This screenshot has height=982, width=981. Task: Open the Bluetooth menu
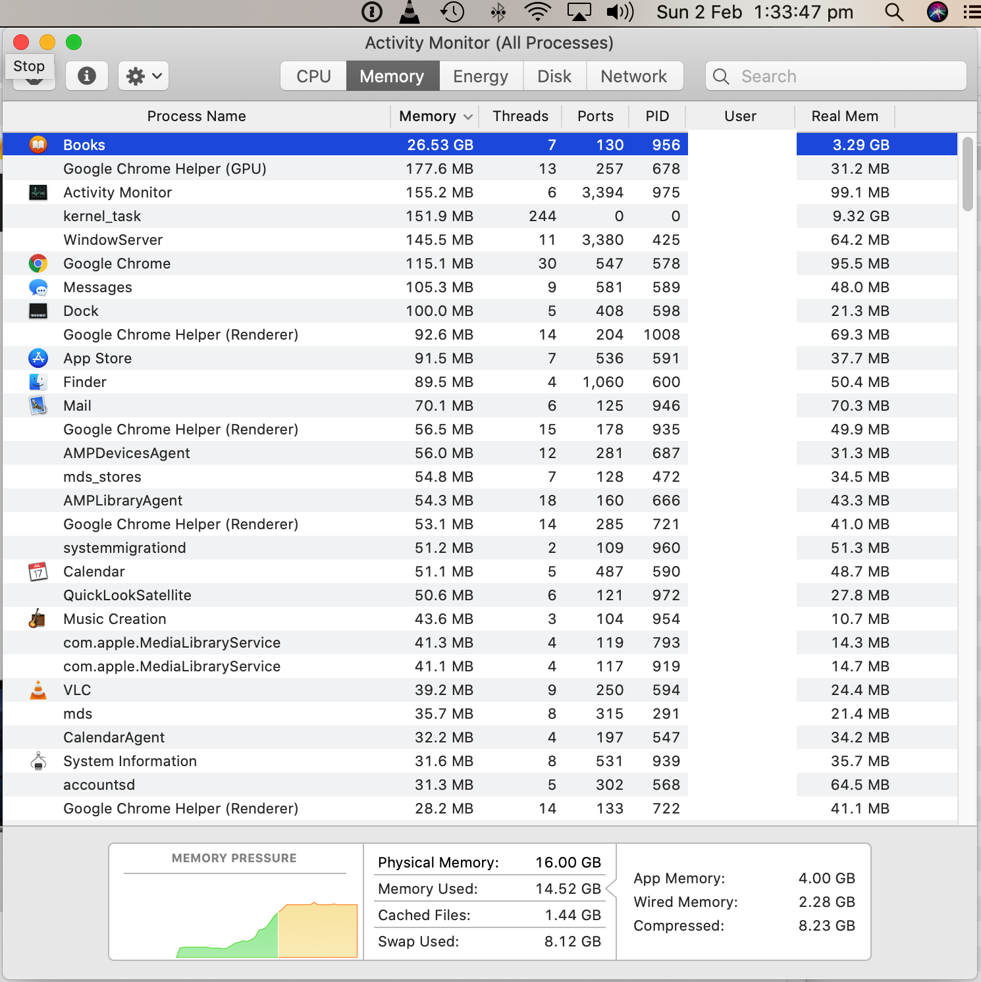coord(498,12)
